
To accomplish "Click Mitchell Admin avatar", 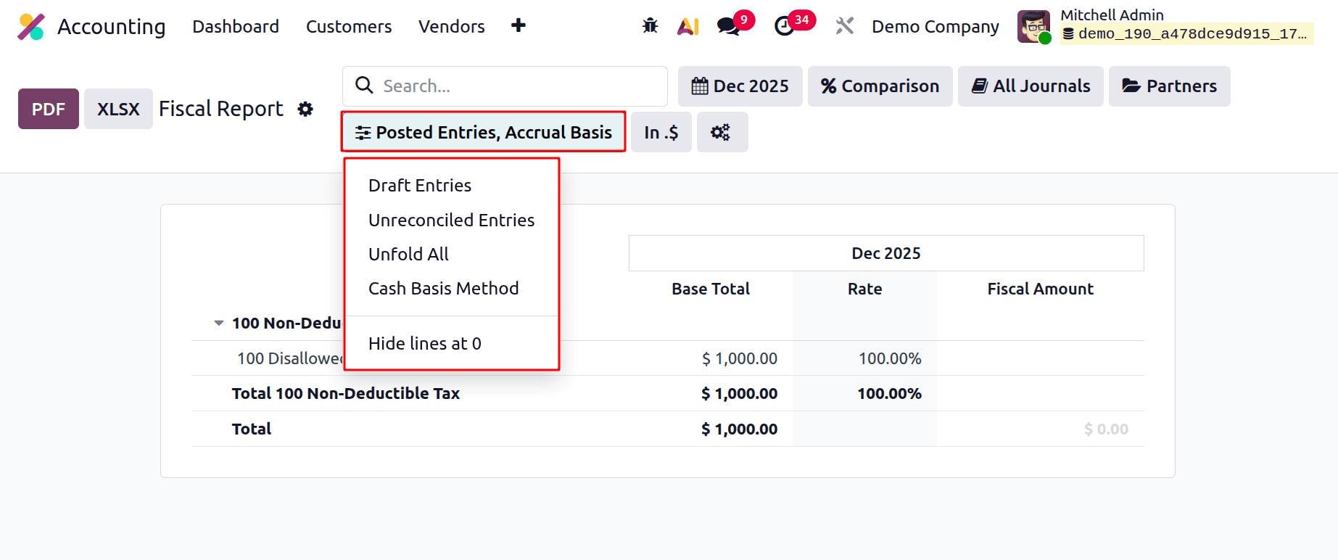I will (x=1033, y=27).
